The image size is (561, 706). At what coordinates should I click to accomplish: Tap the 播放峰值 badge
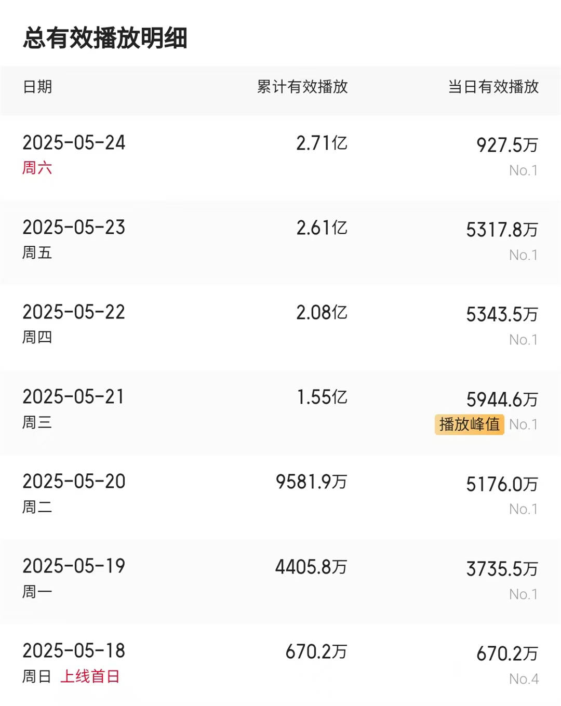tap(470, 424)
